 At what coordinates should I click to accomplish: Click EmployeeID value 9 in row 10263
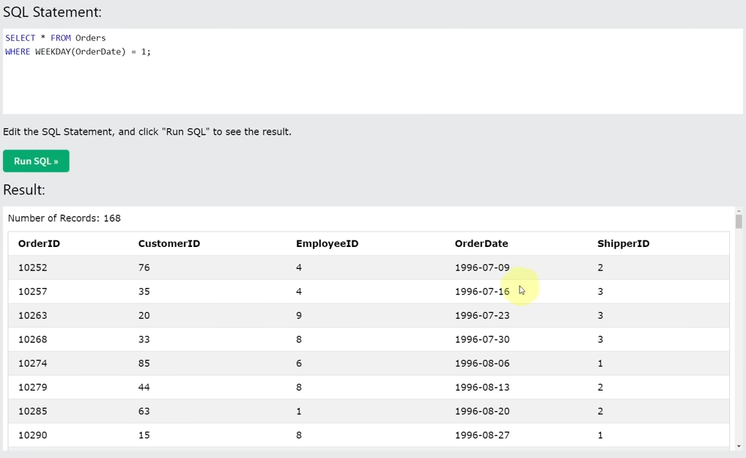299,315
